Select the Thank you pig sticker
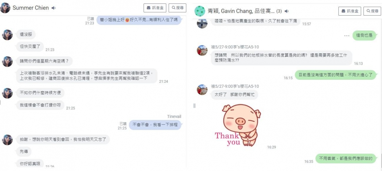 coord(237,125)
